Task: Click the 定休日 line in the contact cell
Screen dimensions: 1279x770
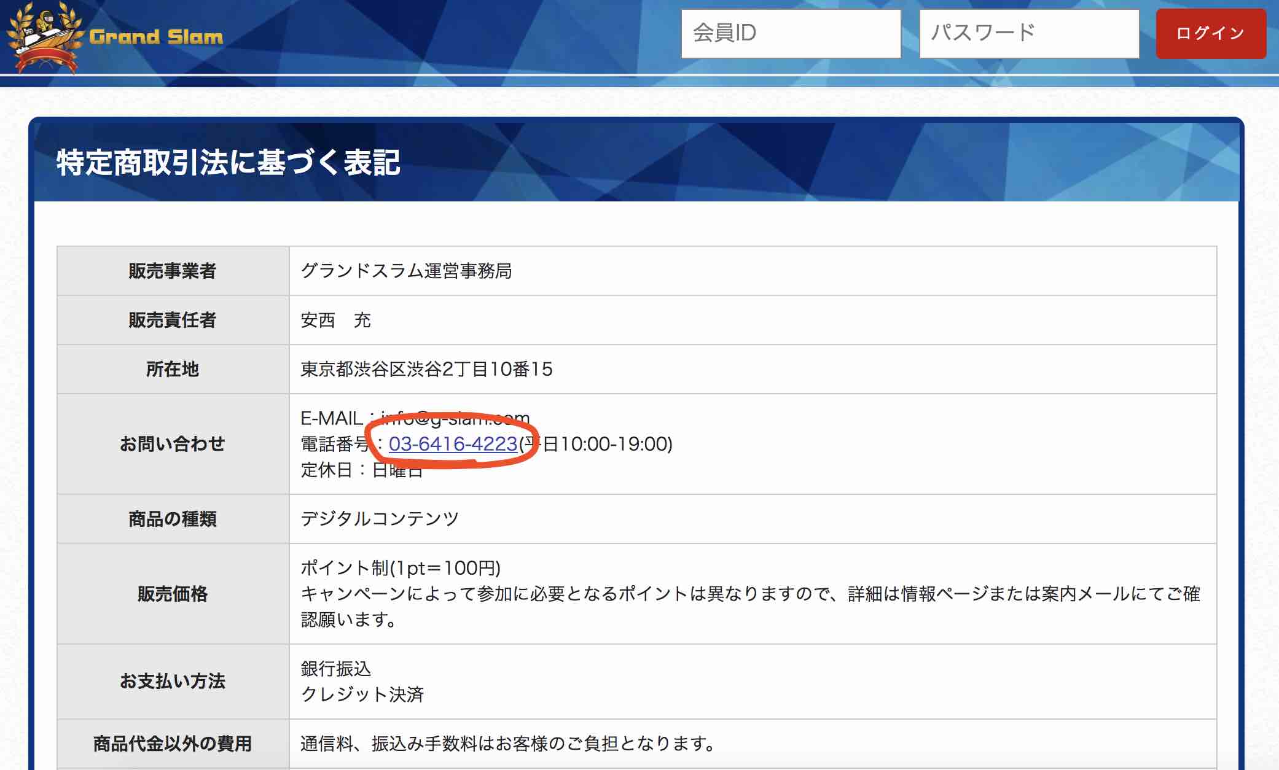Action: 361,470
